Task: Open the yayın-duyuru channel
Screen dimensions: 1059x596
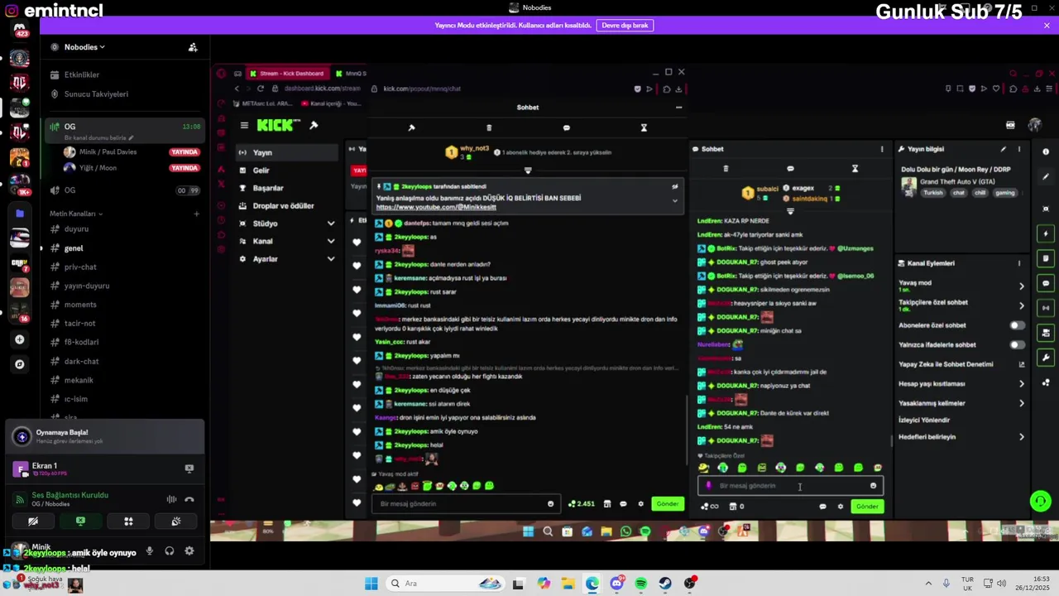Action: click(87, 286)
